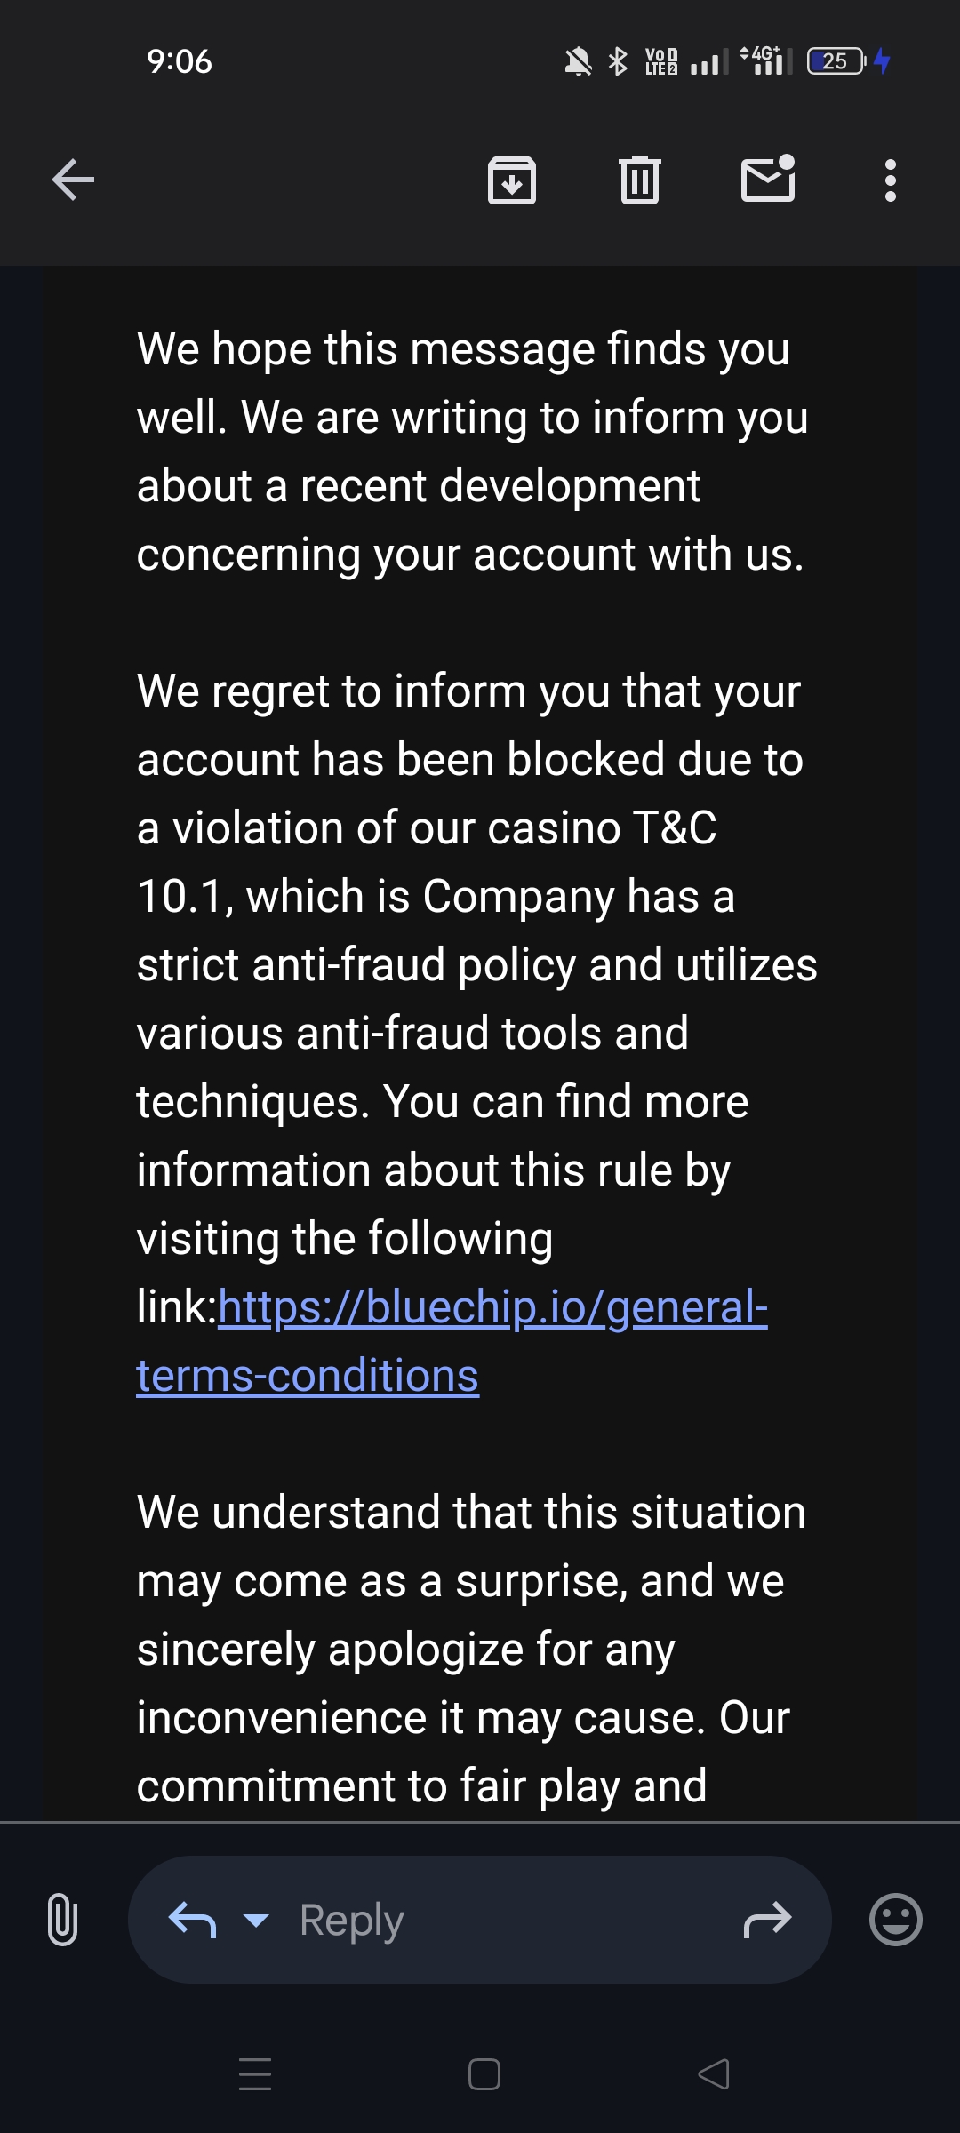
Task: Expand the reply type dropdown arrow
Action: (256, 1920)
